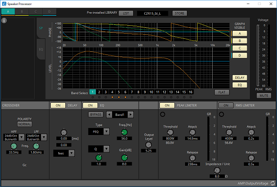Switch to channel C tab
The width and height of the screenshot is (277, 187).
[36, 12]
